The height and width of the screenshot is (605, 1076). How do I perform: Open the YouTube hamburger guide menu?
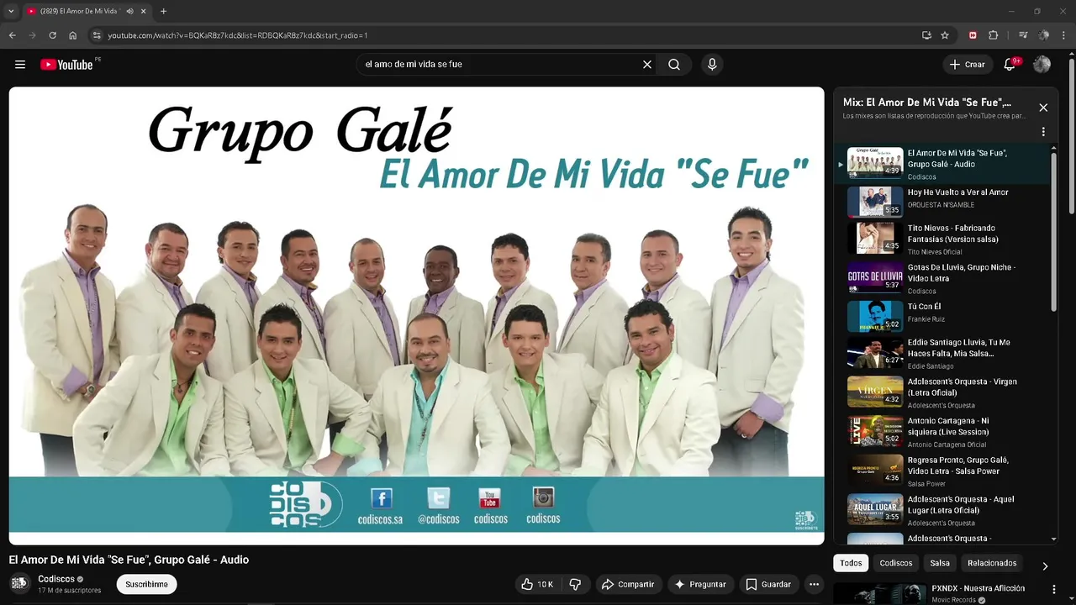[20, 65]
